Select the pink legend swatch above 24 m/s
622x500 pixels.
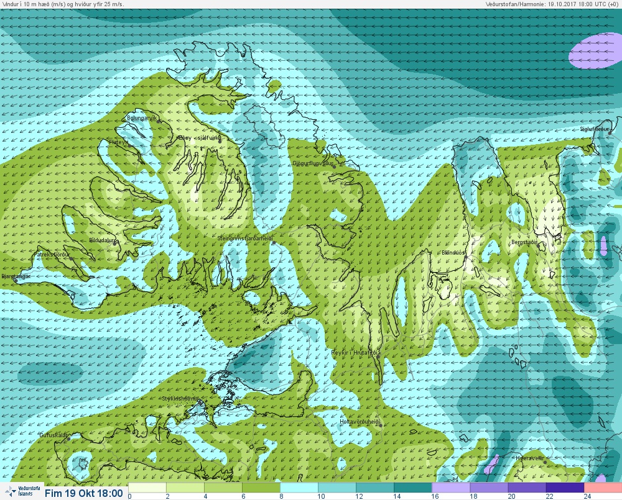tap(603, 488)
